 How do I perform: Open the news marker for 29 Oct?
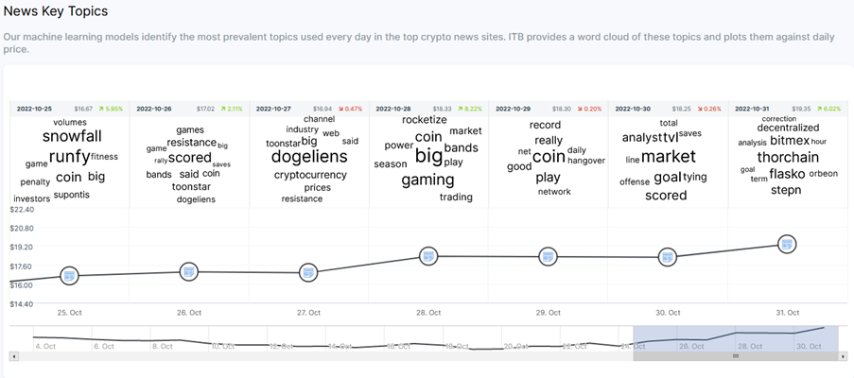(x=548, y=256)
